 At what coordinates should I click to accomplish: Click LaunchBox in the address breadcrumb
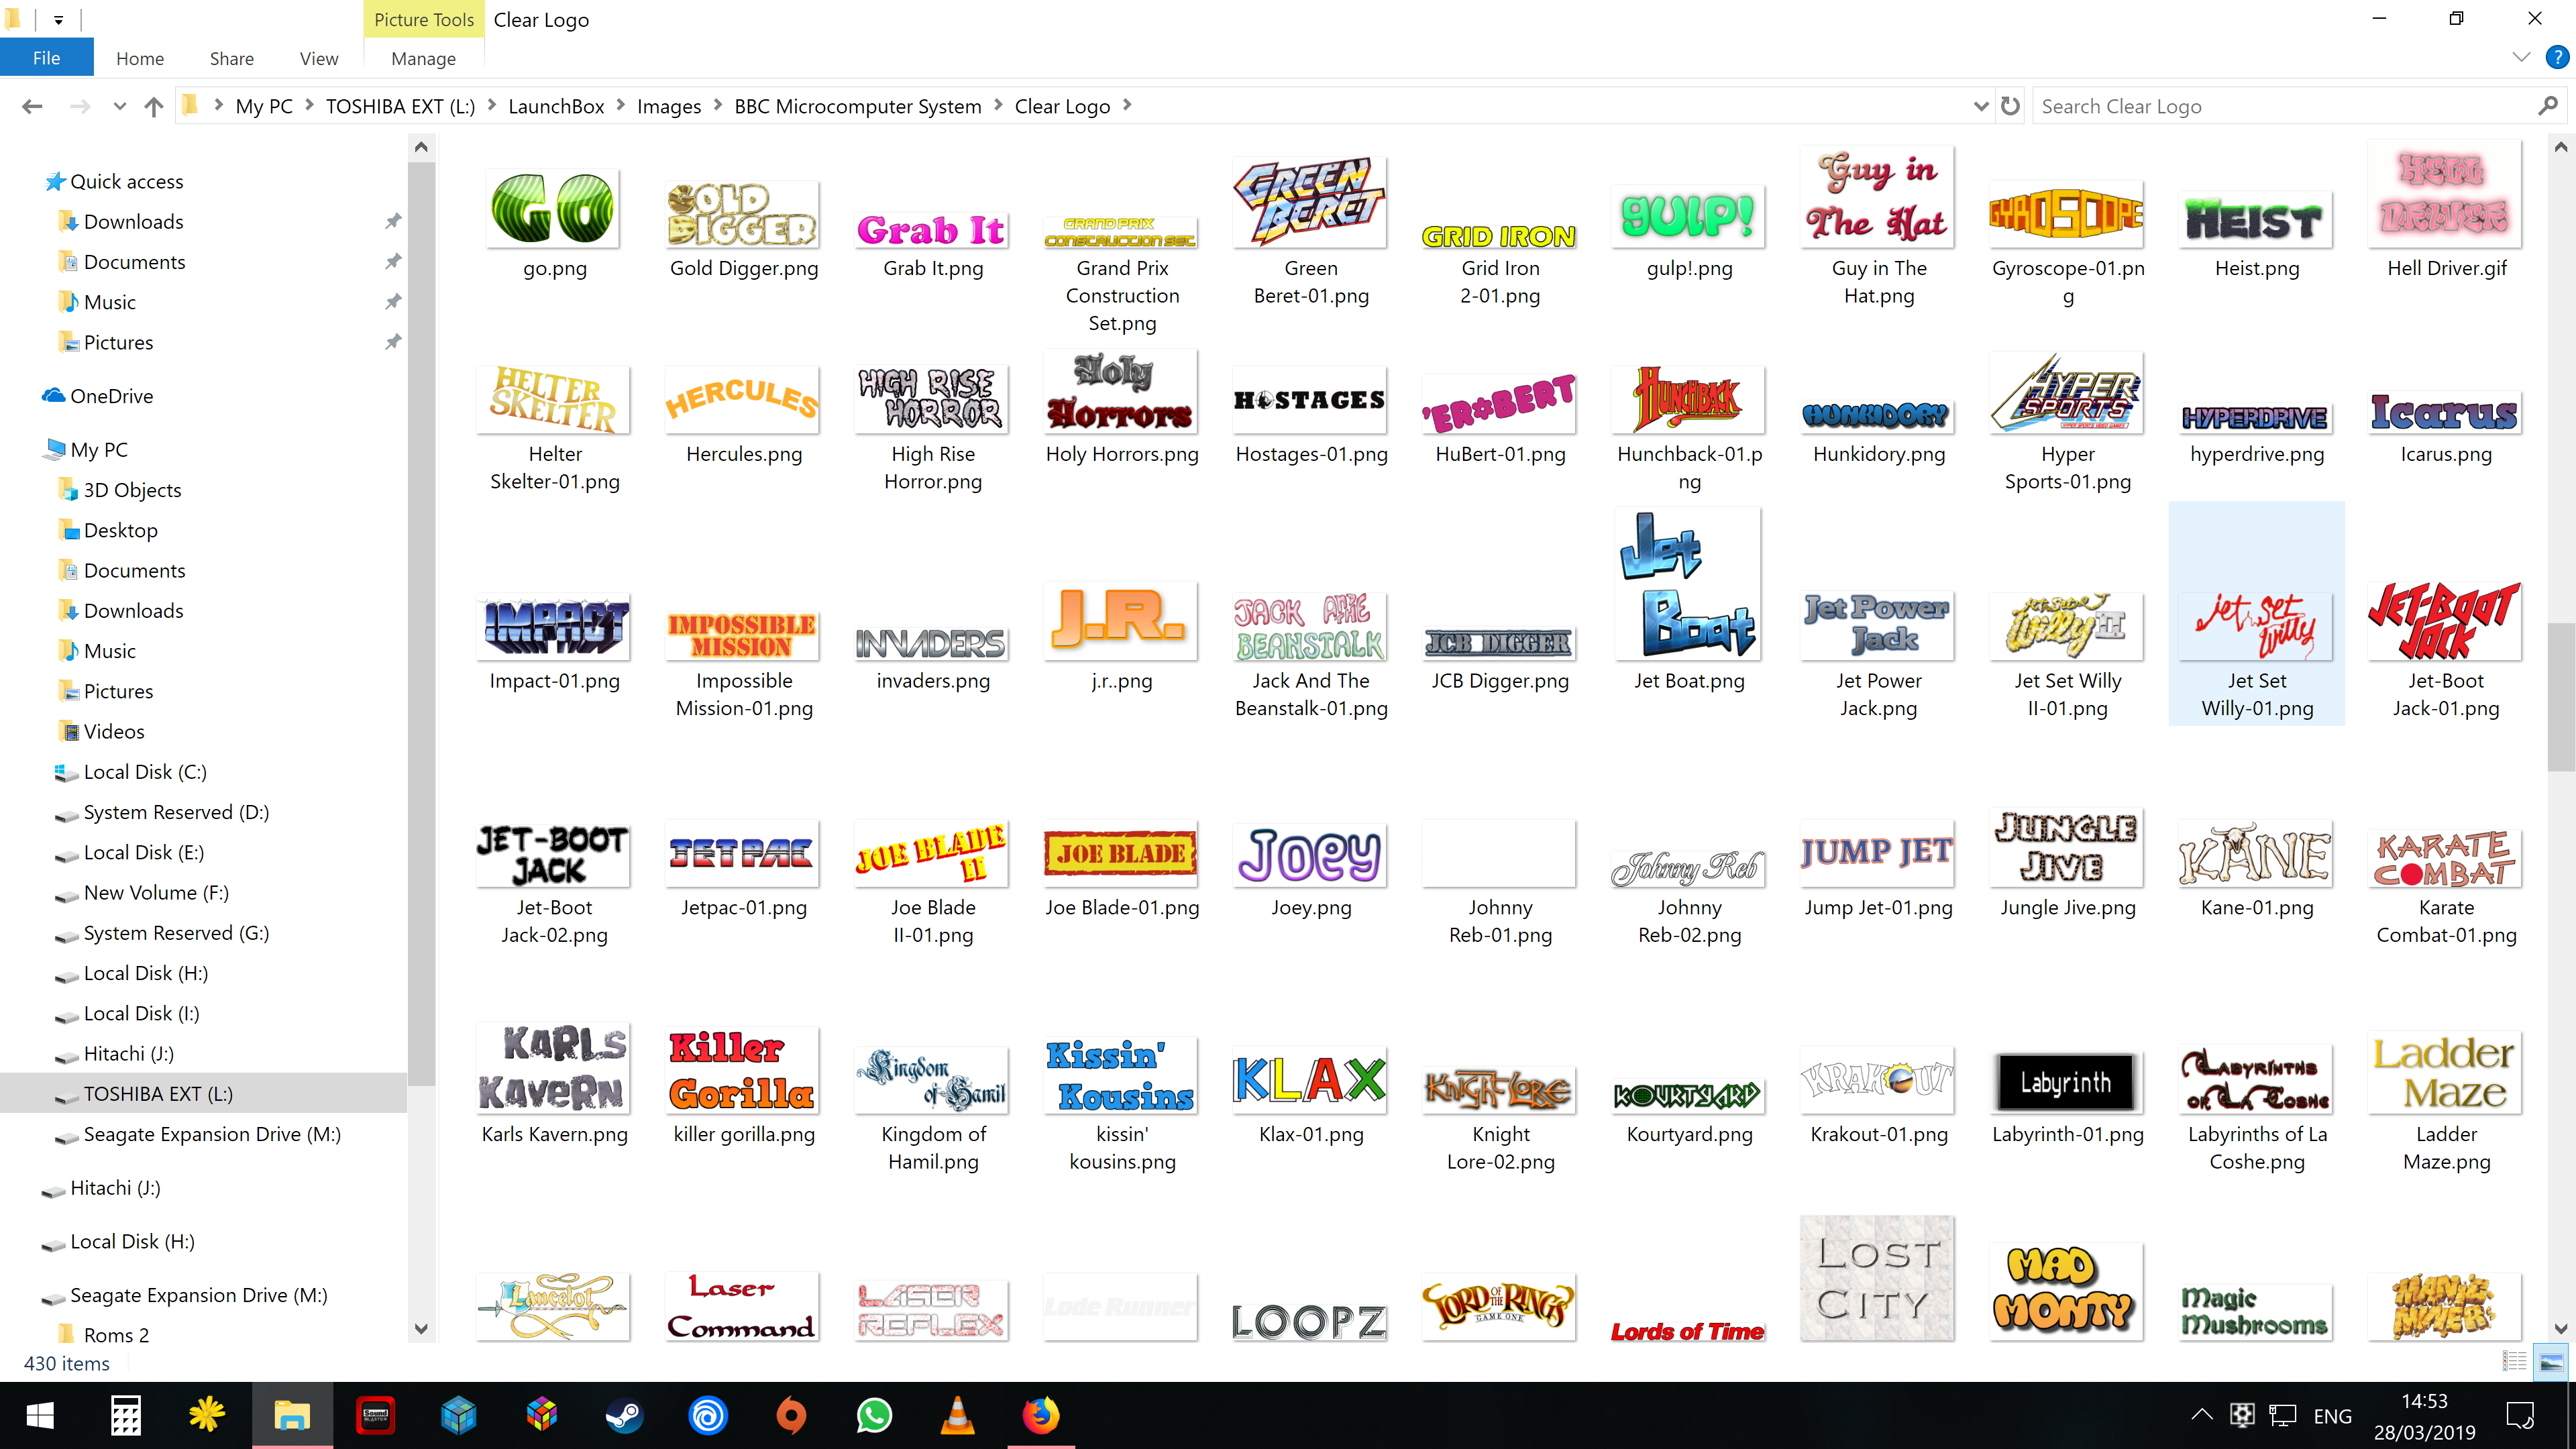(x=556, y=106)
